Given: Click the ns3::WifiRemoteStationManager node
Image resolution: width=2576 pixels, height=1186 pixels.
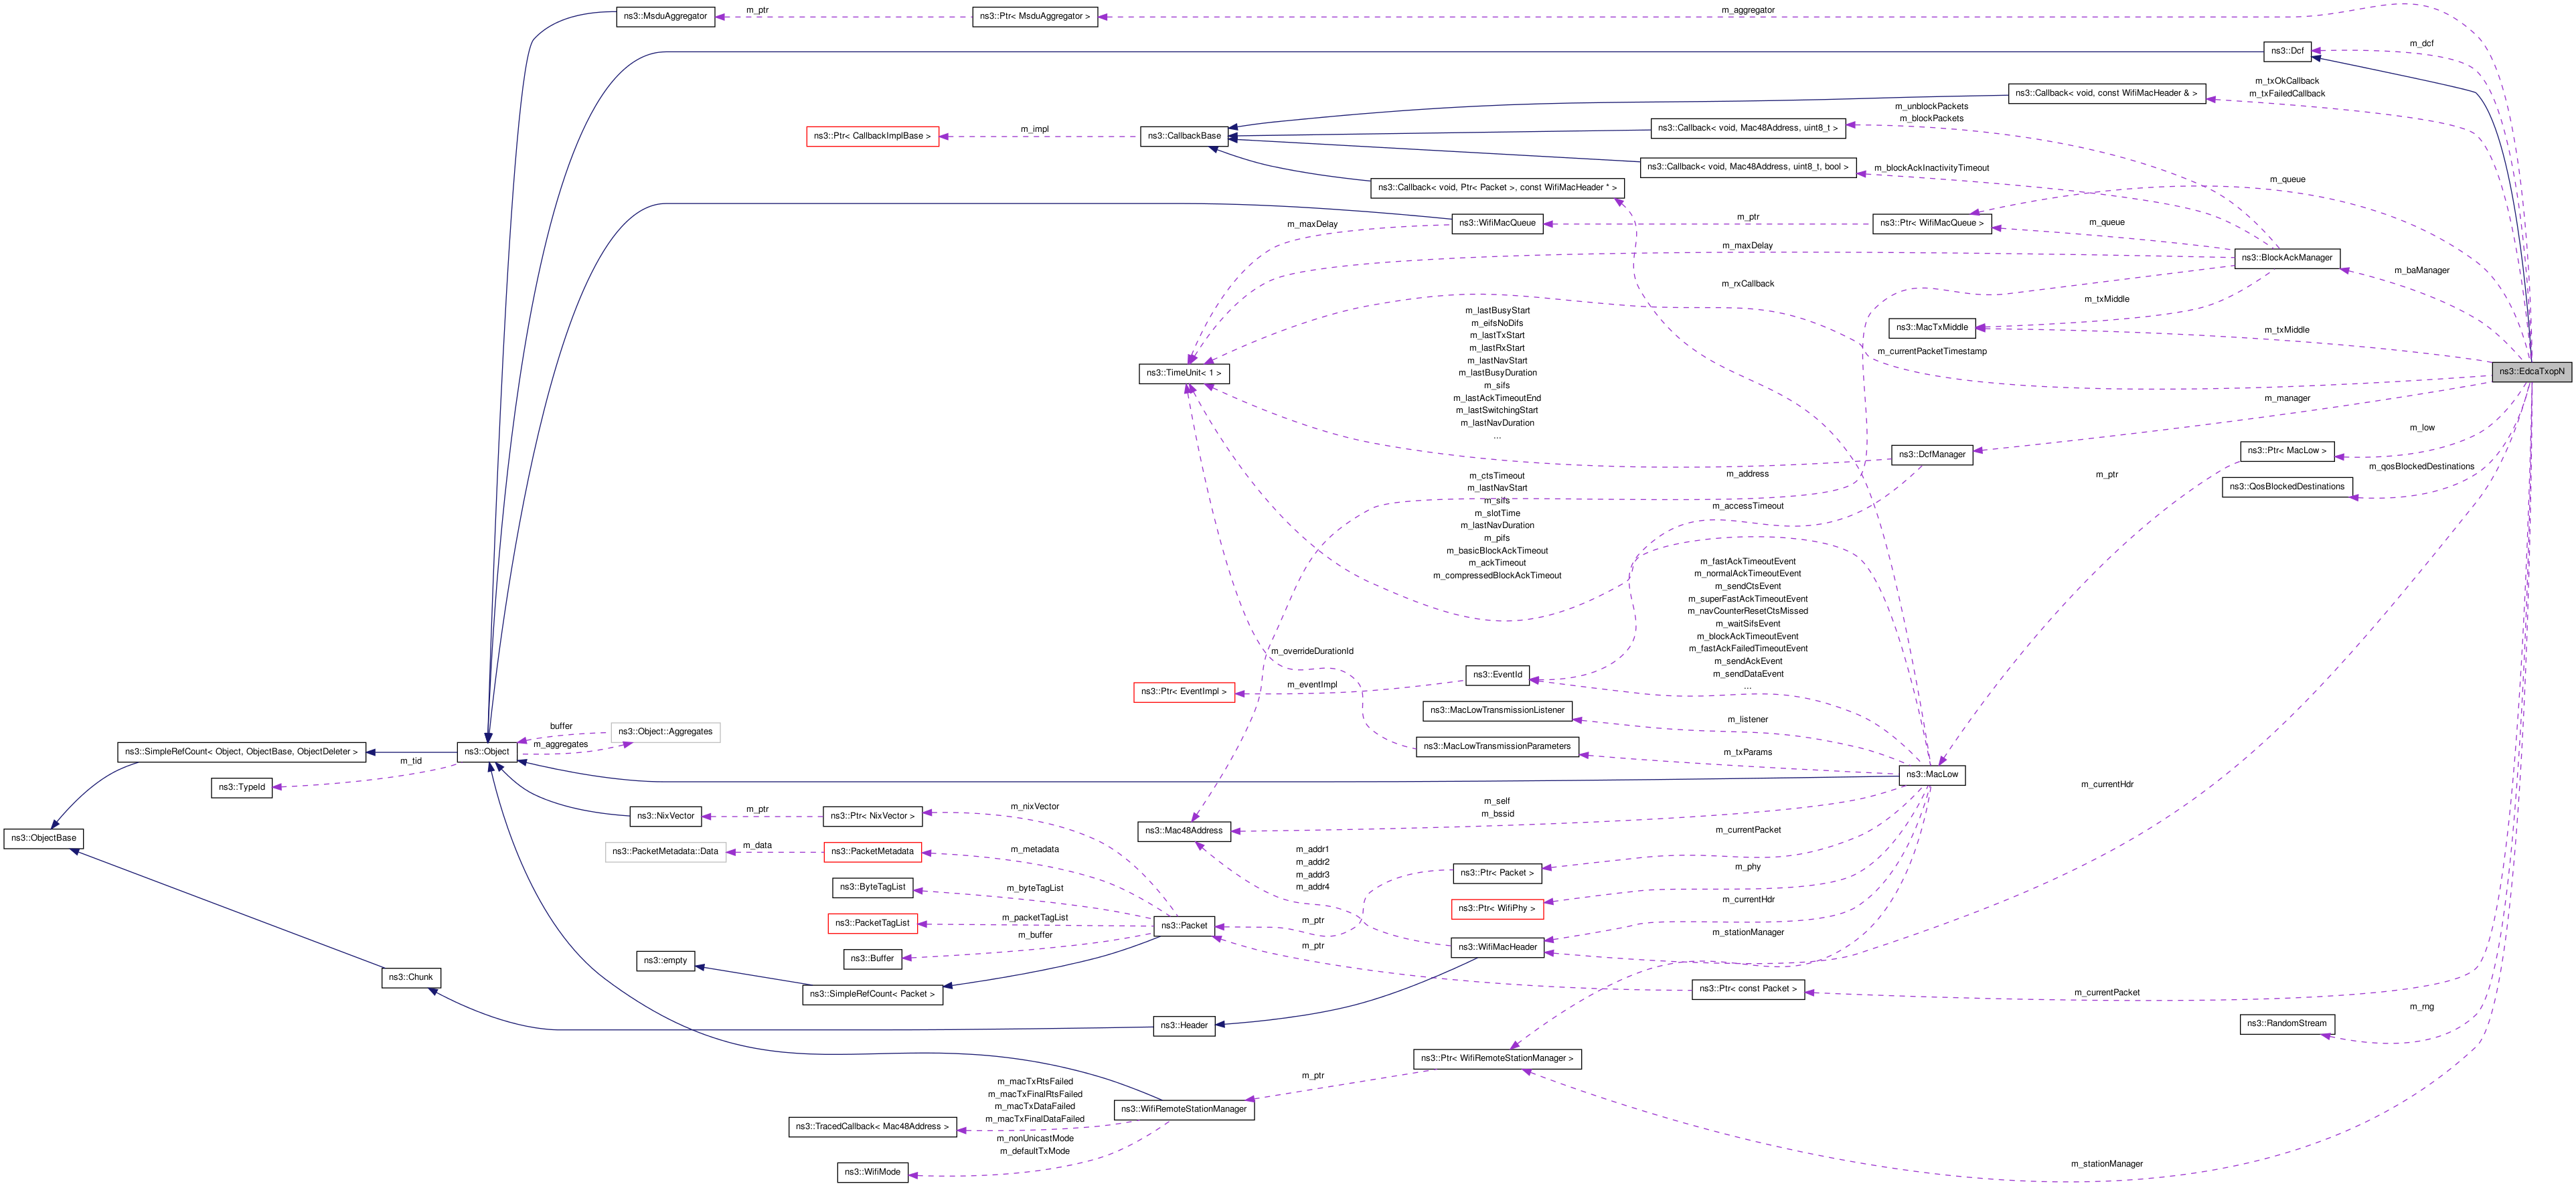Looking at the screenshot, I should 1184,1110.
